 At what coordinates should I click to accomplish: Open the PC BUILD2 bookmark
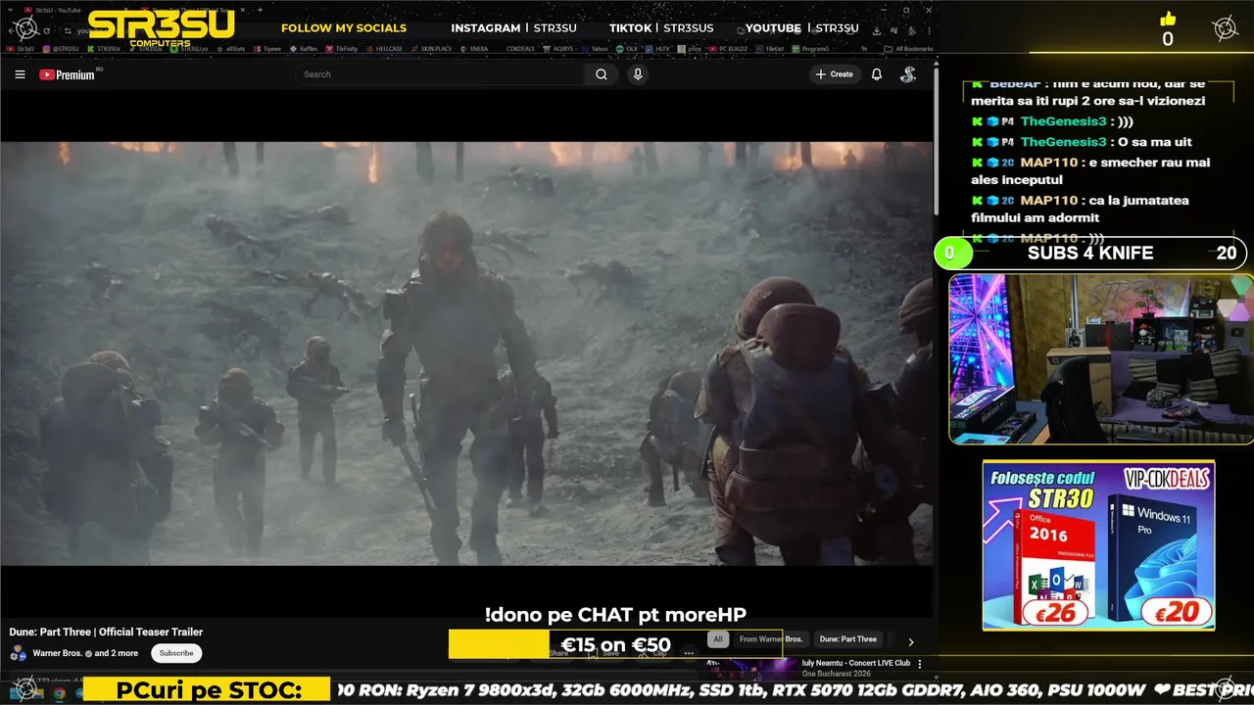click(x=728, y=49)
